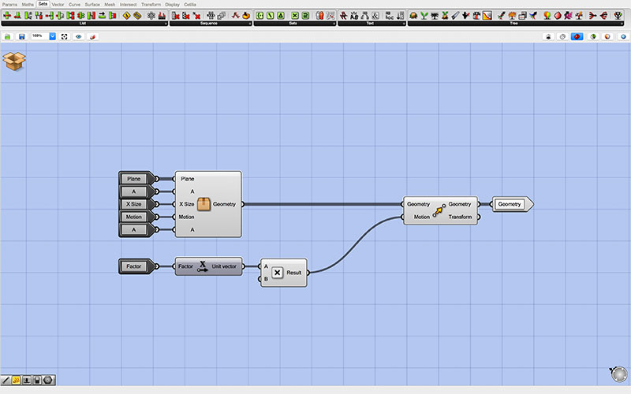
Task: Click the green sprout Graft Tree icon
Action: (x=424, y=16)
